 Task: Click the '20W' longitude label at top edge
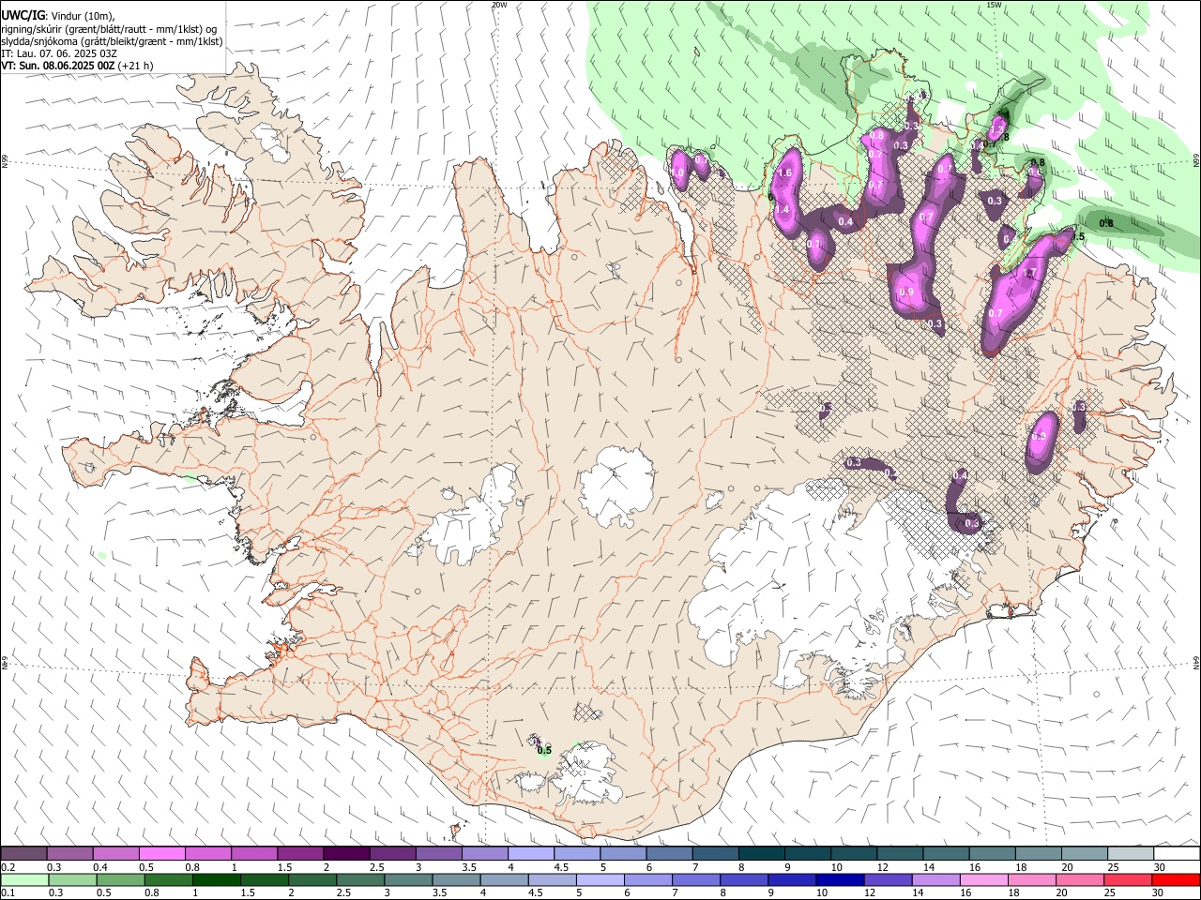pyautogui.click(x=499, y=5)
